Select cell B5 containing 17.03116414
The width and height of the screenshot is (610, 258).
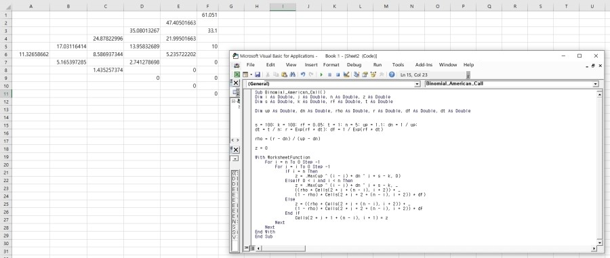pos(68,46)
